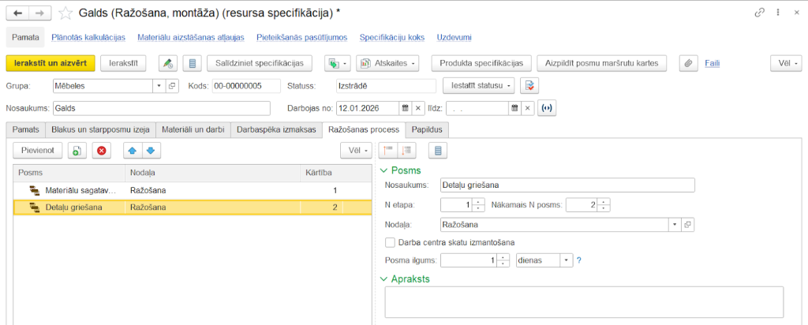Click the paperclip attachments icon
808x325 pixels.
687,63
